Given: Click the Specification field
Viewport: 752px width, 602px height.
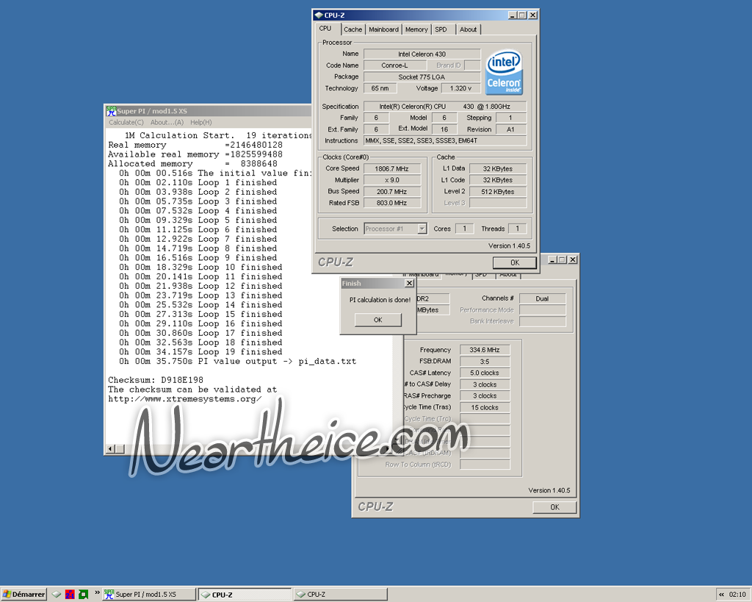Looking at the screenshot, I should (445, 107).
